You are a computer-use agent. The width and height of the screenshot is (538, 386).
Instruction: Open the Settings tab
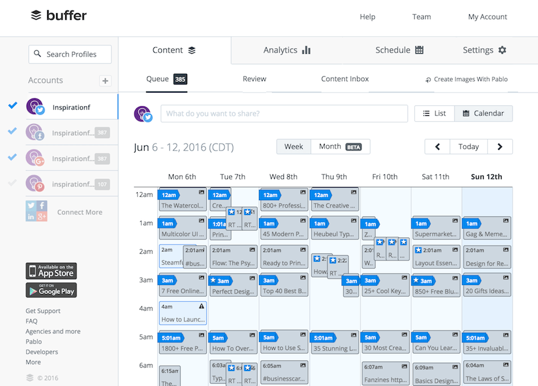pyautogui.click(x=484, y=50)
